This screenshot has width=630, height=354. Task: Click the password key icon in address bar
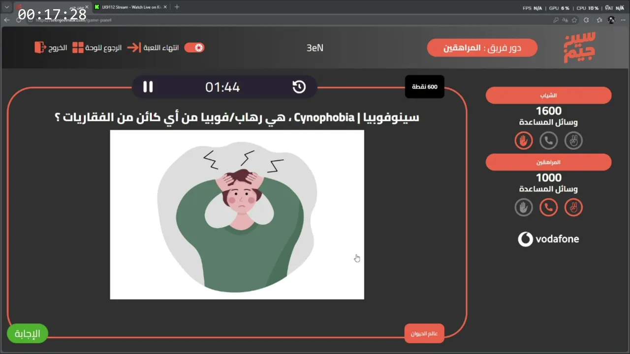click(556, 20)
